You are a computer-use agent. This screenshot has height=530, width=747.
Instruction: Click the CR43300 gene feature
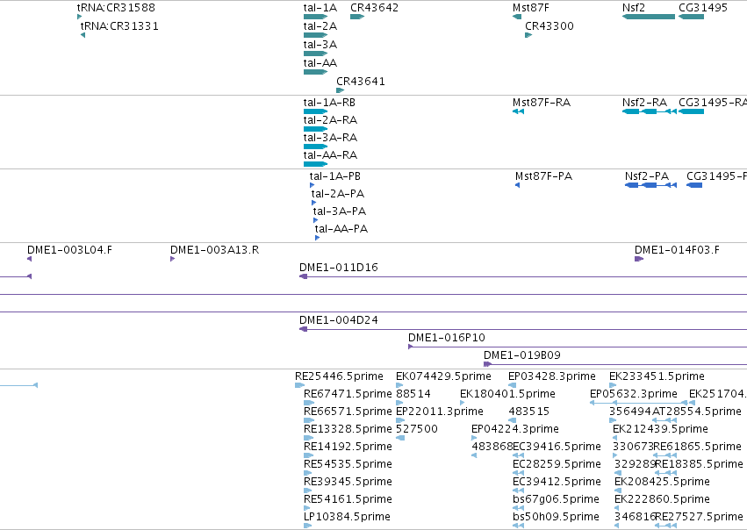coord(528,35)
